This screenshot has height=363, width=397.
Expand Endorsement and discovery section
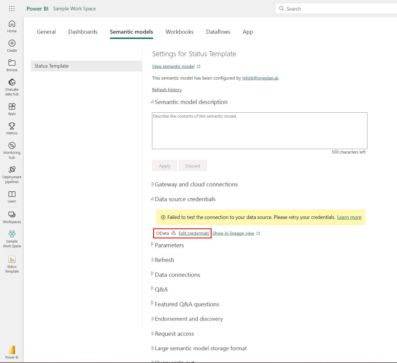coord(153,319)
